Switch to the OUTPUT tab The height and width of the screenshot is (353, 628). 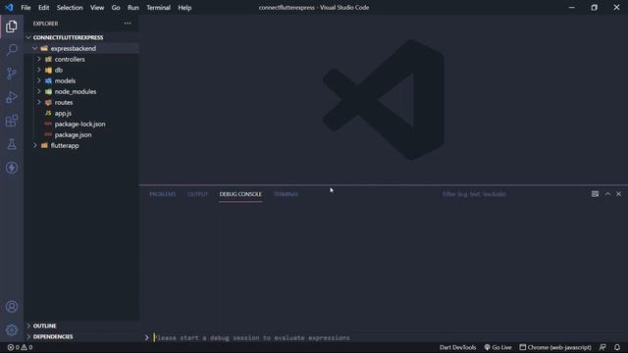click(198, 194)
